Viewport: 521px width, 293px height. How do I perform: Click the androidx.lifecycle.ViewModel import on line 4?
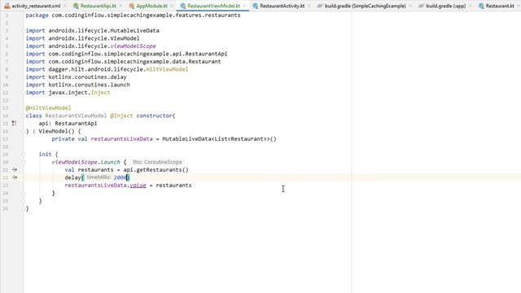[82, 38]
